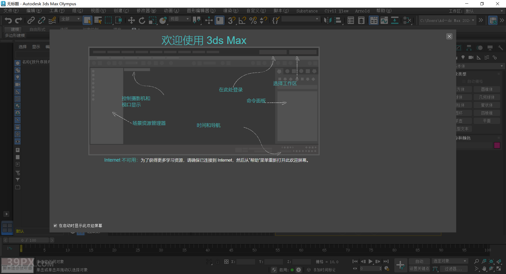
Task: Click the 平面 primitive button
Action: [x=487, y=121]
